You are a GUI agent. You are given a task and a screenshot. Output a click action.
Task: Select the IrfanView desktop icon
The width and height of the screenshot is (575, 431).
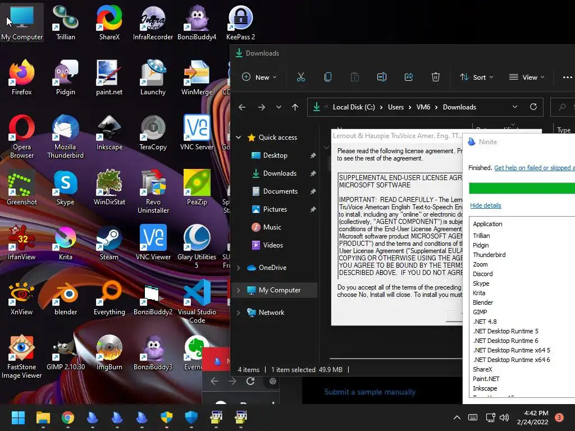click(x=22, y=242)
